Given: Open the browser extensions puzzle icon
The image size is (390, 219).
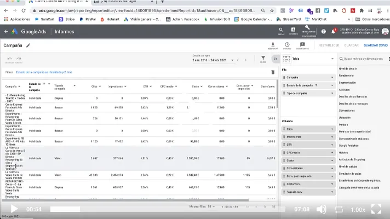Looking at the screenshot, I should pyautogui.click(x=362, y=11).
